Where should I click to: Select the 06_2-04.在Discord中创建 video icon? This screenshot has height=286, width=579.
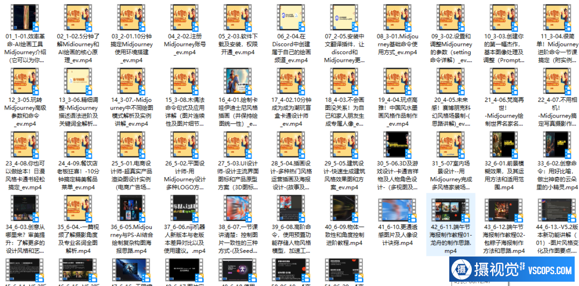point(291,17)
